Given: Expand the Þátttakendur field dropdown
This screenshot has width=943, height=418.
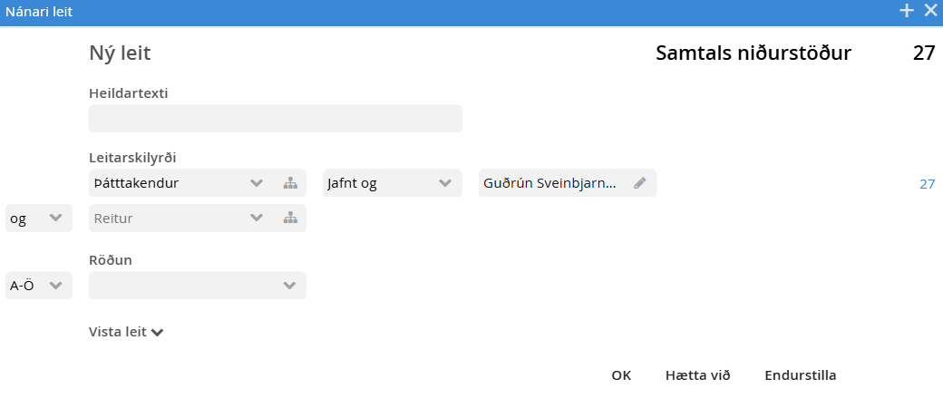Looking at the screenshot, I should click(x=257, y=183).
